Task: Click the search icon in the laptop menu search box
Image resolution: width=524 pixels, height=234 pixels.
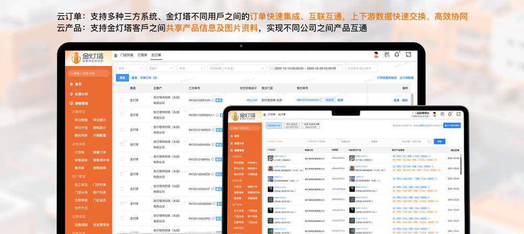Action: point(71,73)
